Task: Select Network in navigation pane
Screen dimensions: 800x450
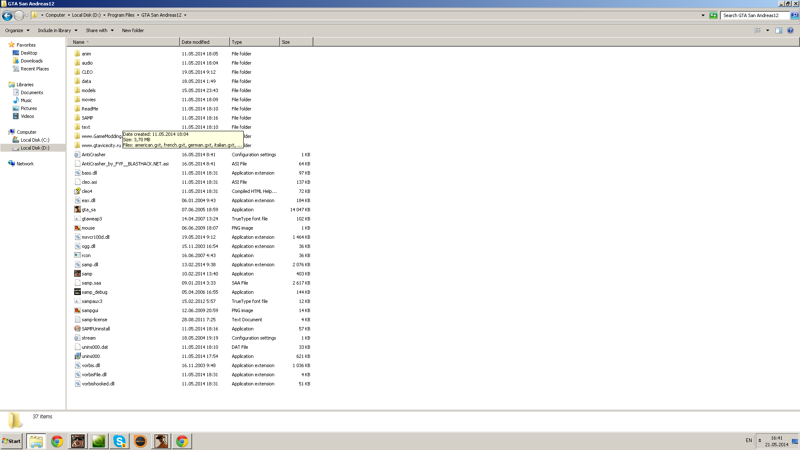Action: coord(25,164)
